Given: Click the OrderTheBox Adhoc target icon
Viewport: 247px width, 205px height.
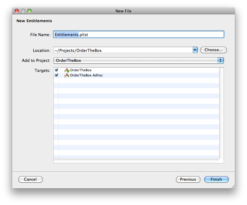Looking at the screenshot, I should [x=67, y=75].
